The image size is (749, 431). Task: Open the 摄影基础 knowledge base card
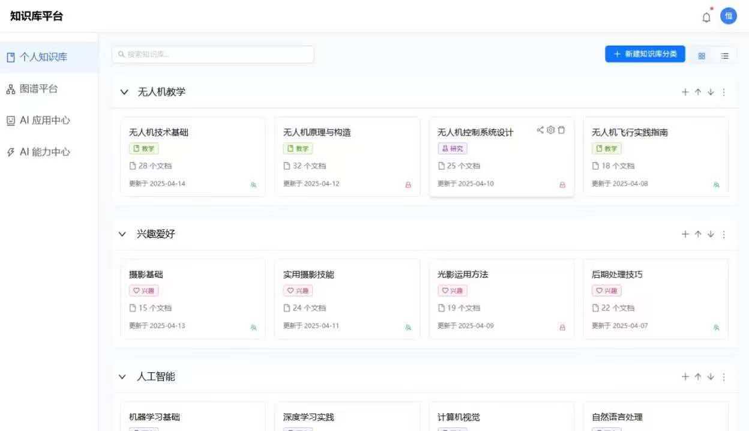pos(193,299)
